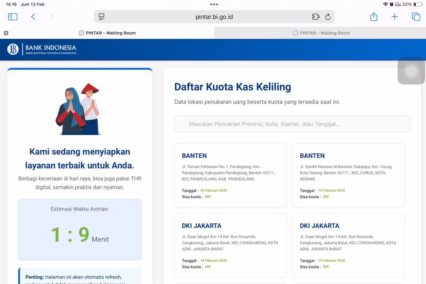Go forward to the next page
The image size is (426, 284).
[52, 17]
